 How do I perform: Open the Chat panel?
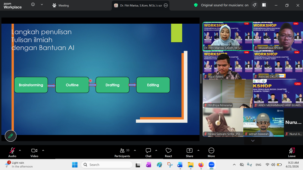(x=148, y=153)
